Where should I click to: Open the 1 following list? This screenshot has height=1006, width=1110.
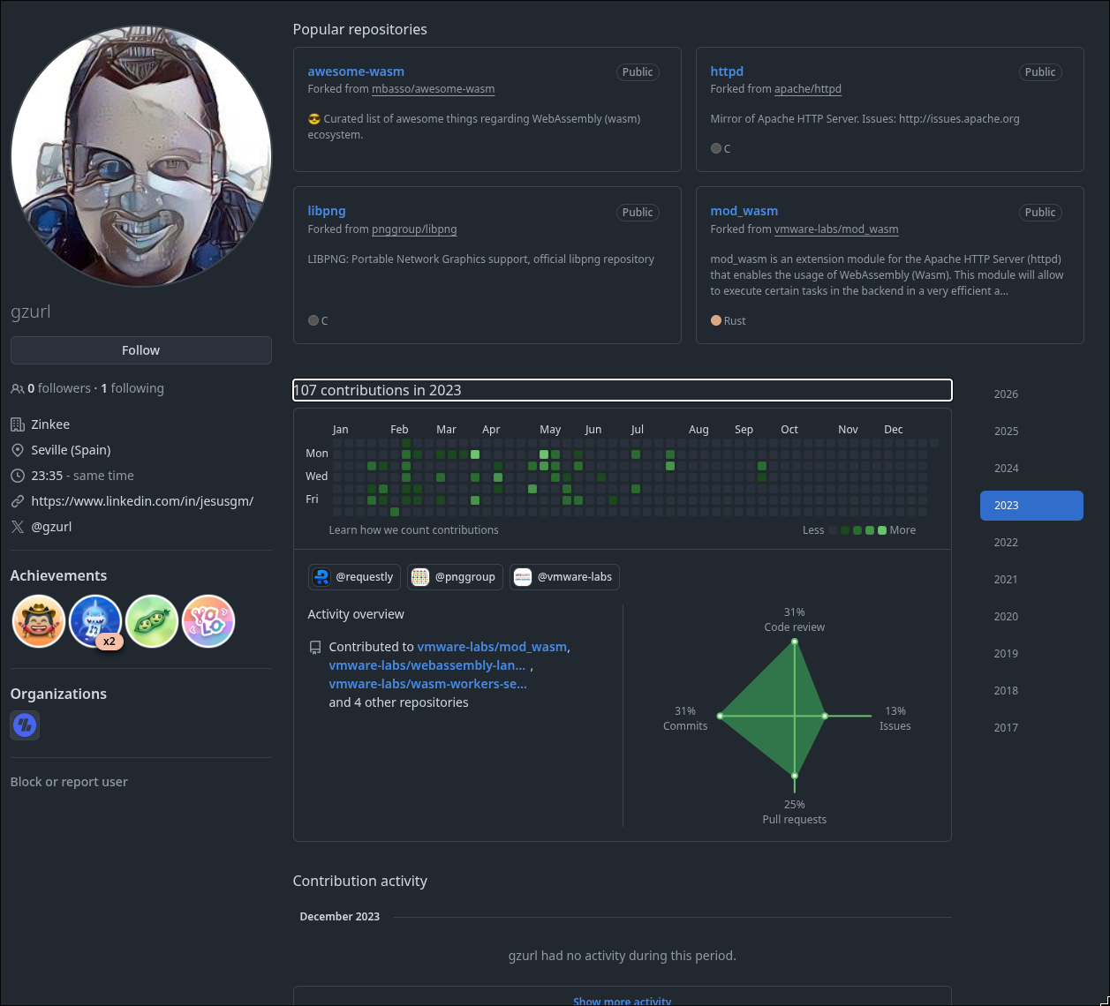click(x=132, y=388)
